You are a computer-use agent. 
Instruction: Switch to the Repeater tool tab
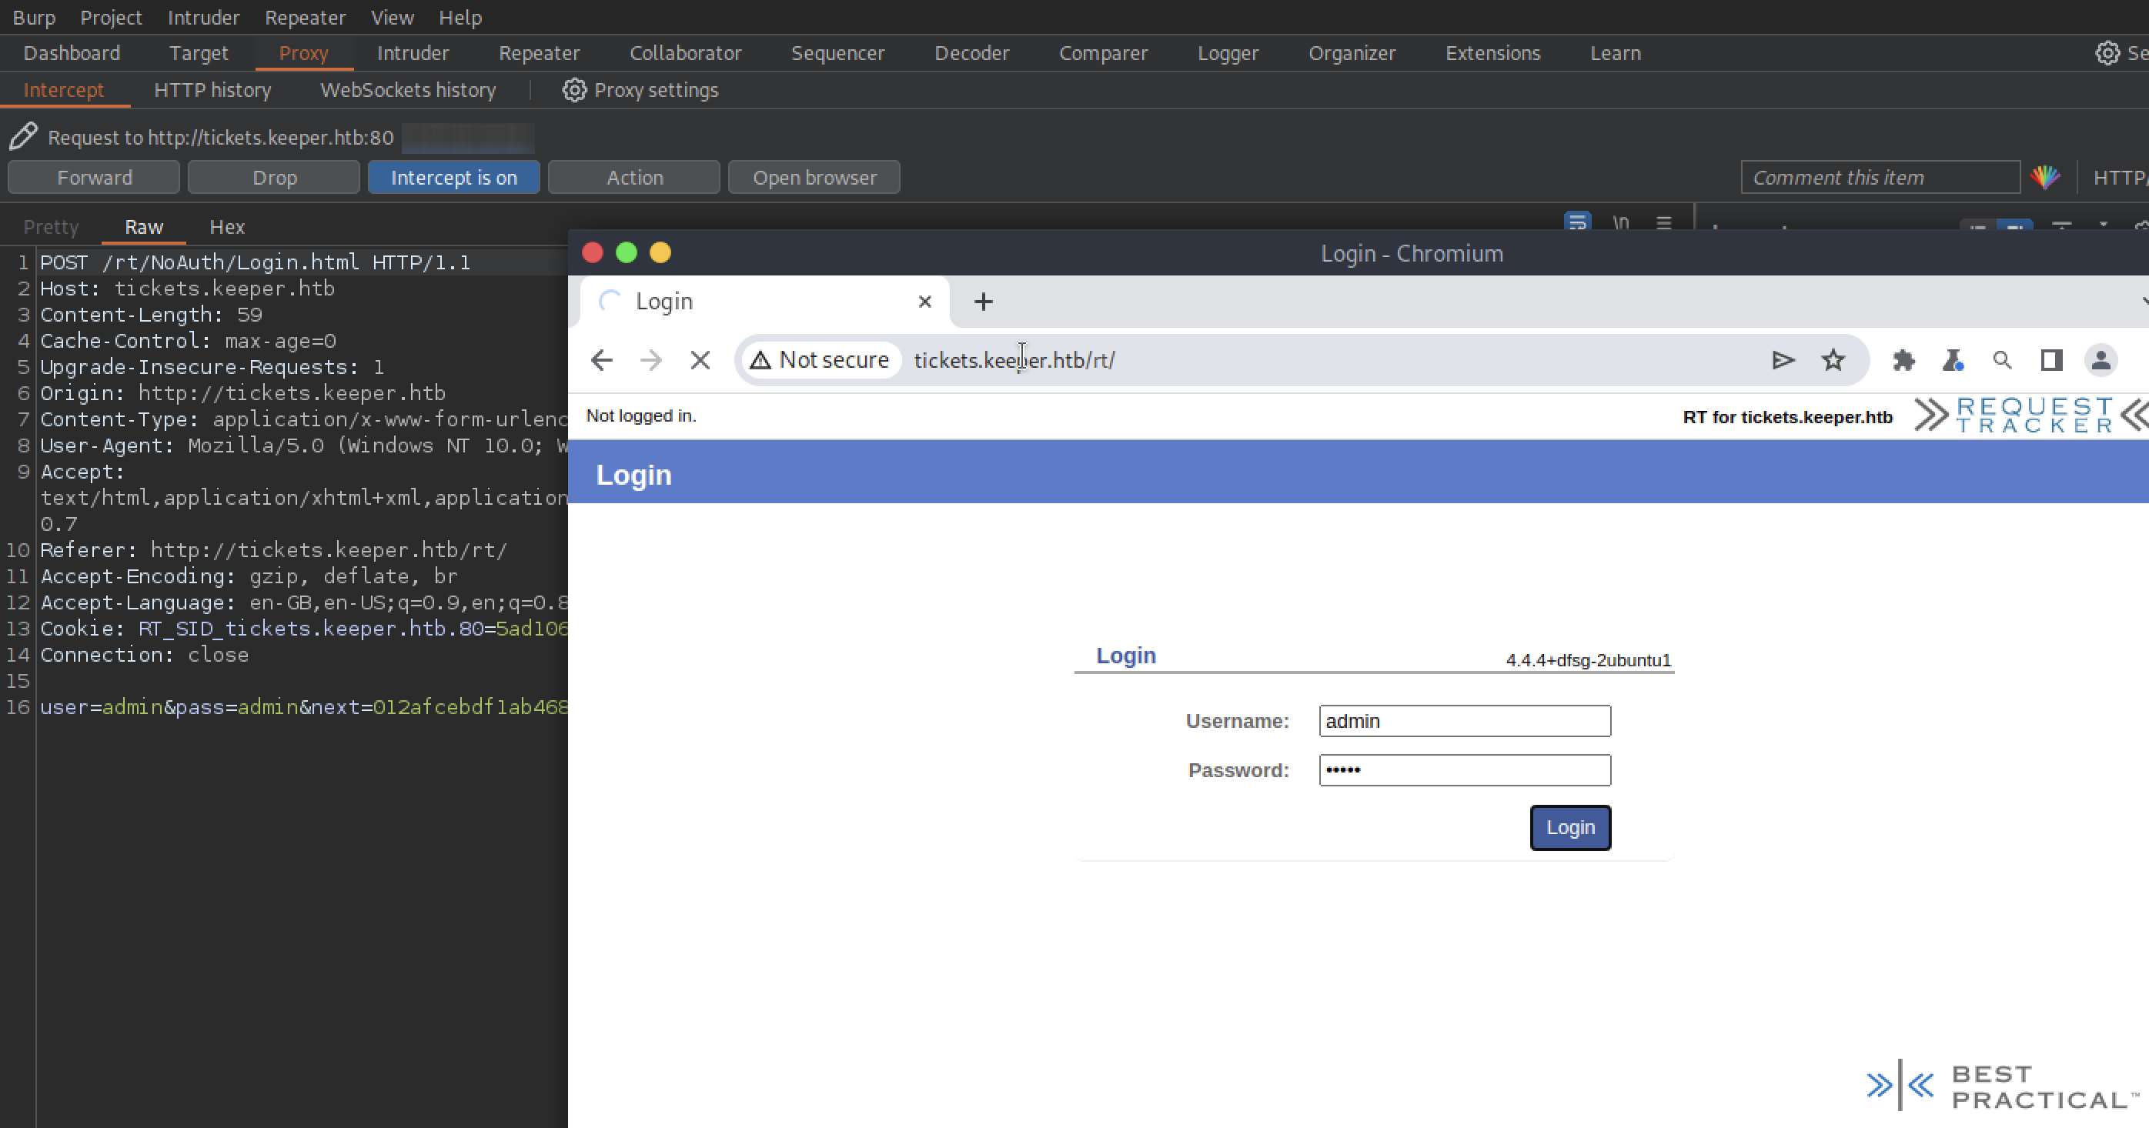(539, 53)
